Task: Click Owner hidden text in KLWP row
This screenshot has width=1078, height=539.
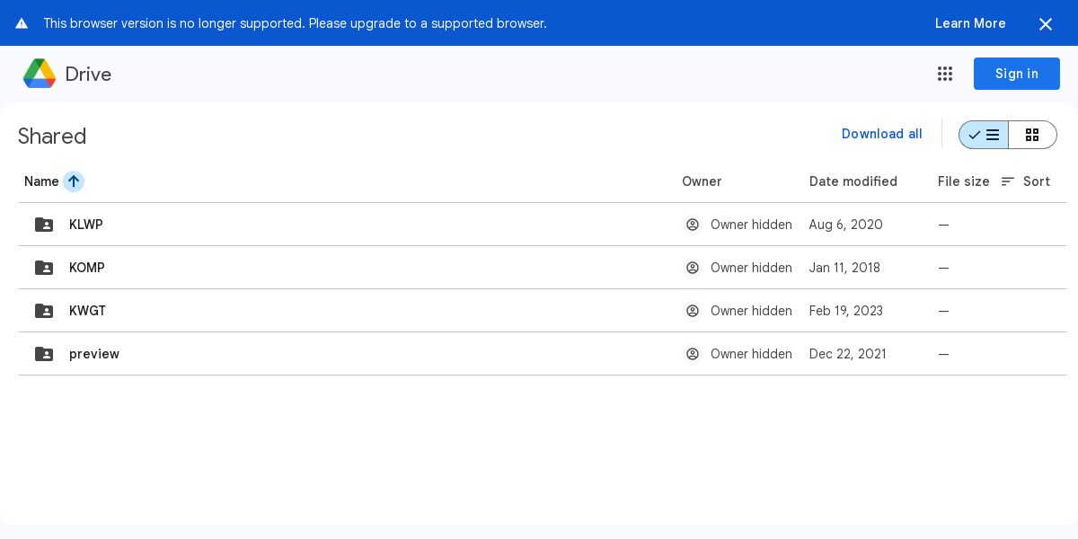Action: (x=751, y=225)
